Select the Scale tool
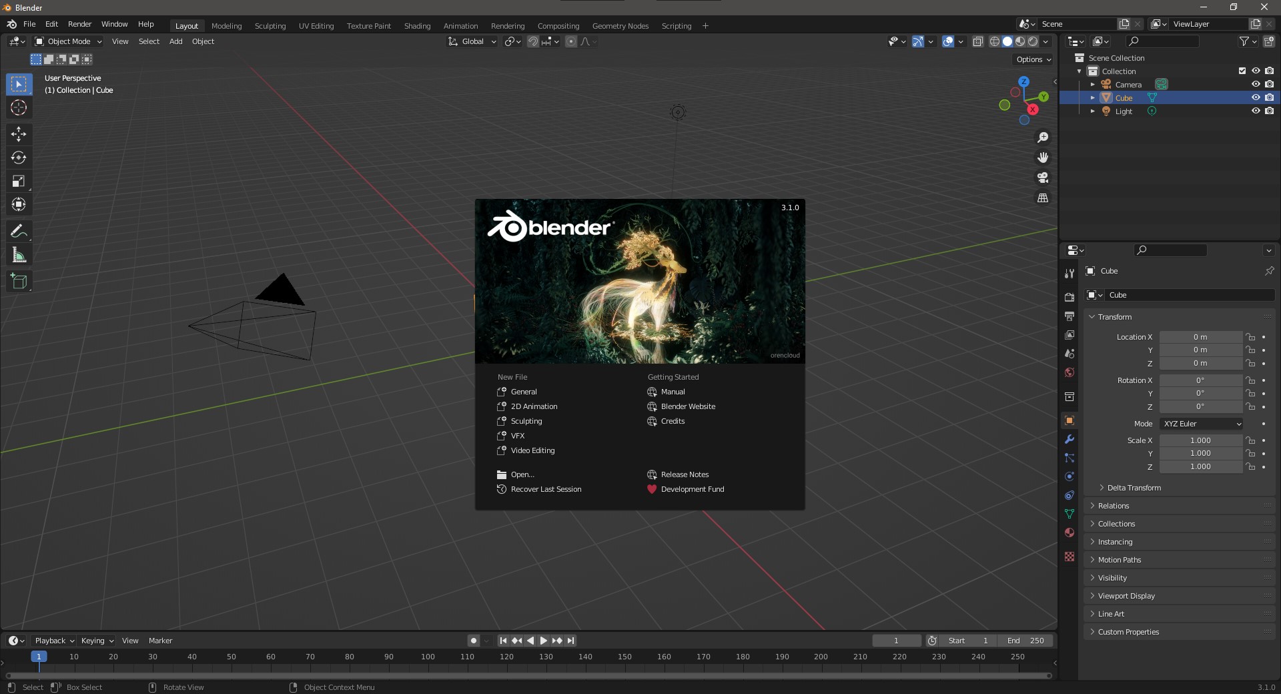Image resolution: width=1281 pixels, height=694 pixels. pyautogui.click(x=19, y=181)
